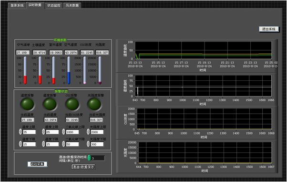Select the 温度下限 field showing 15

pyautogui.click(x=29, y=144)
